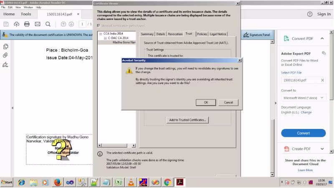Open the Tools tab in Acrobat
Viewport: 334px width, 188px height.
coord(26,14)
